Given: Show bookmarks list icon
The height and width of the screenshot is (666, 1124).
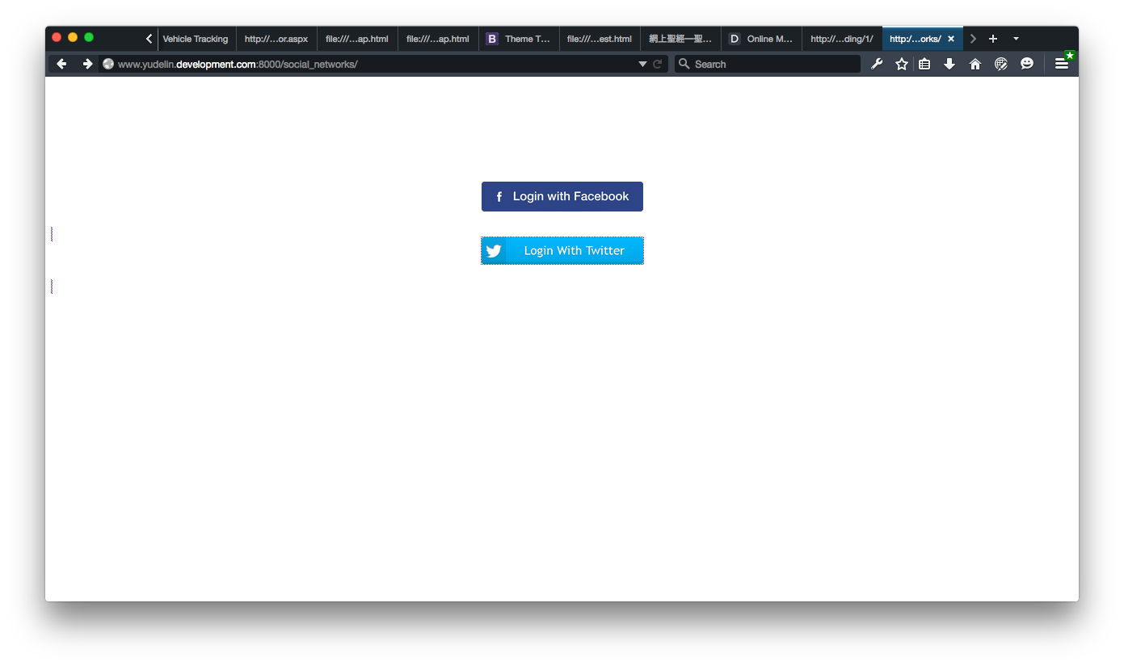Looking at the screenshot, I should (x=924, y=64).
